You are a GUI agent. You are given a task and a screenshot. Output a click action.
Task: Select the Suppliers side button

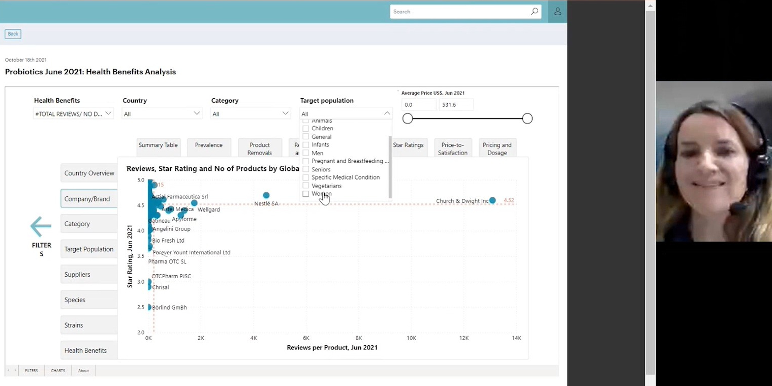click(89, 275)
